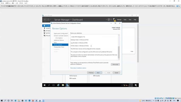
Task: Click guest tray volume icon
Action: click(x=127, y=85)
